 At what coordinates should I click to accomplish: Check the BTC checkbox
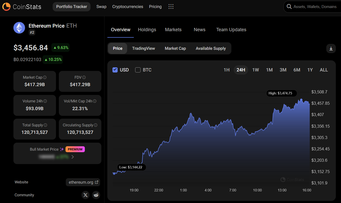coord(138,70)
